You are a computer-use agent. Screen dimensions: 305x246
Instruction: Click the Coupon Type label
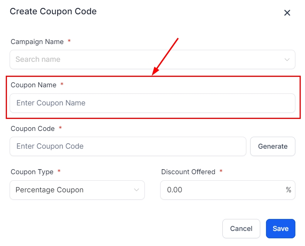32,172
